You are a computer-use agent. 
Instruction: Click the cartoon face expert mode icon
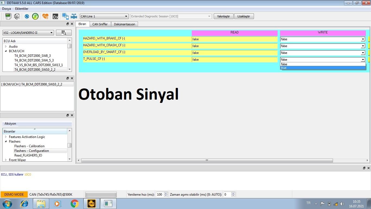(17, 16)
